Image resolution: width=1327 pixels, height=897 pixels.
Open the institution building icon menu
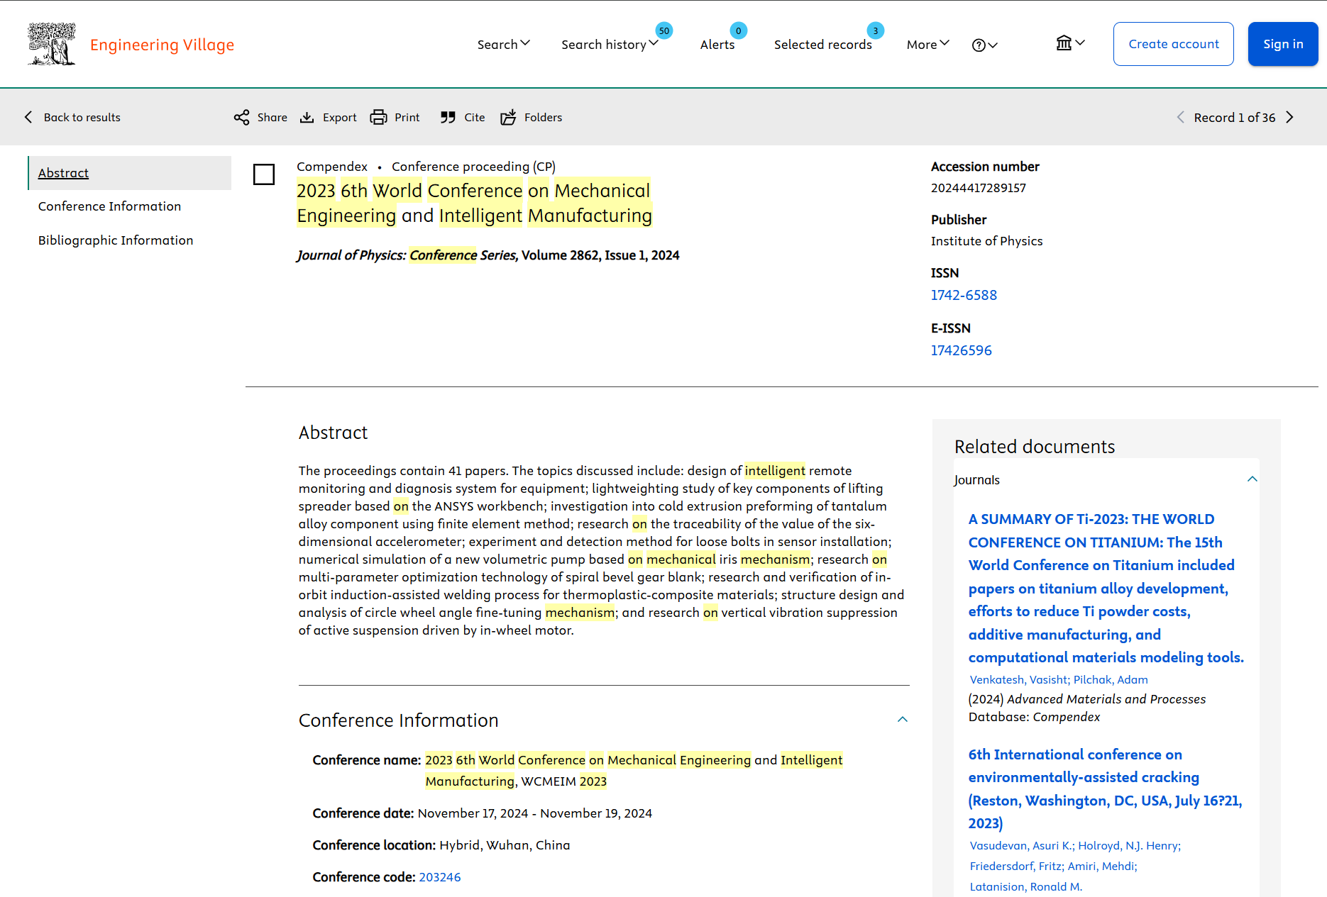coord(1070,43)
